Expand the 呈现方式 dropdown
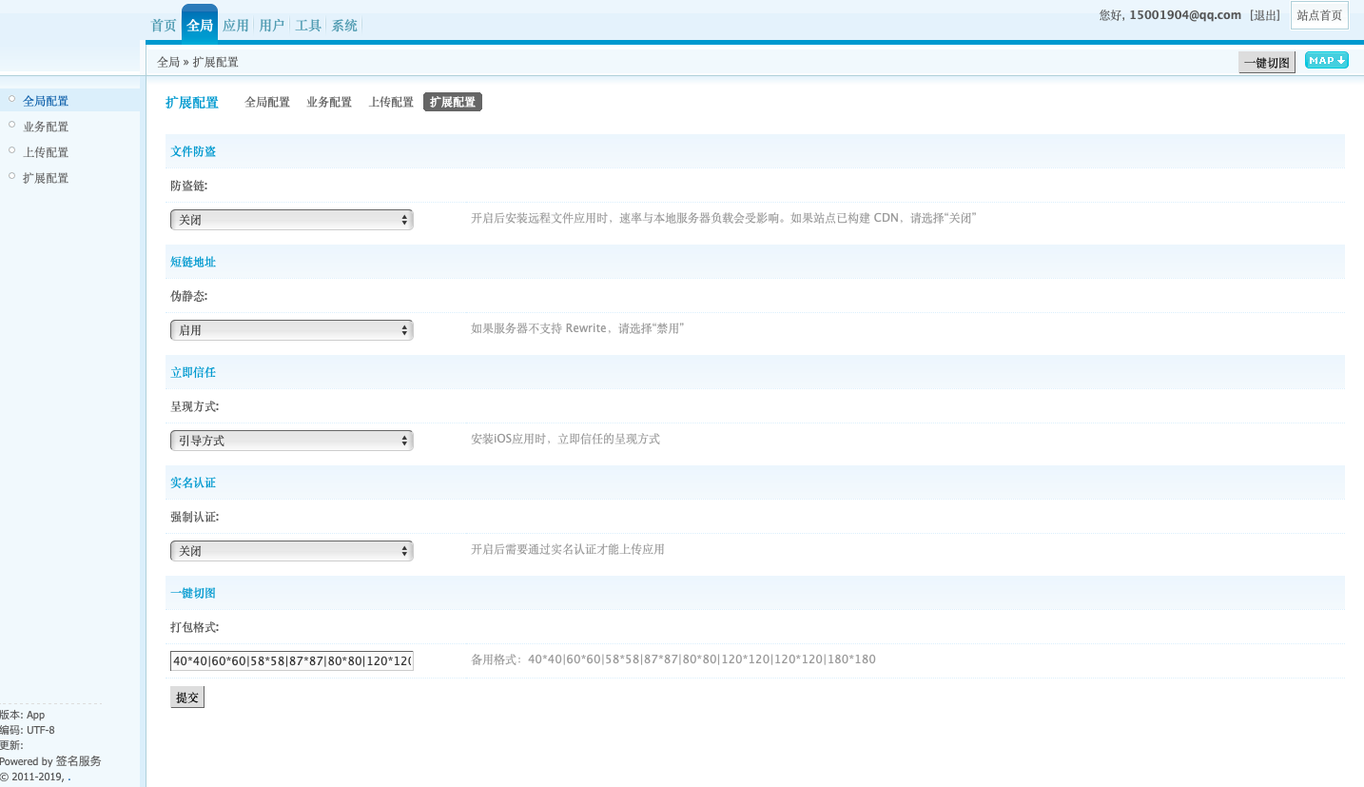The height and width of the screenshot is (787, 1364). [x=291, y=441]
